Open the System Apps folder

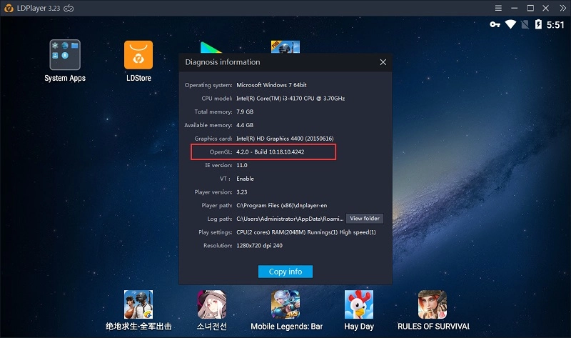65,55
